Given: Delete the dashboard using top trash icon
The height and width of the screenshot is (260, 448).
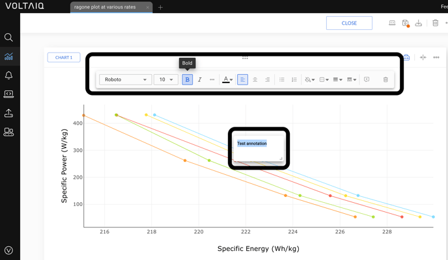Looking at the screenshot, I should [436, 23].
